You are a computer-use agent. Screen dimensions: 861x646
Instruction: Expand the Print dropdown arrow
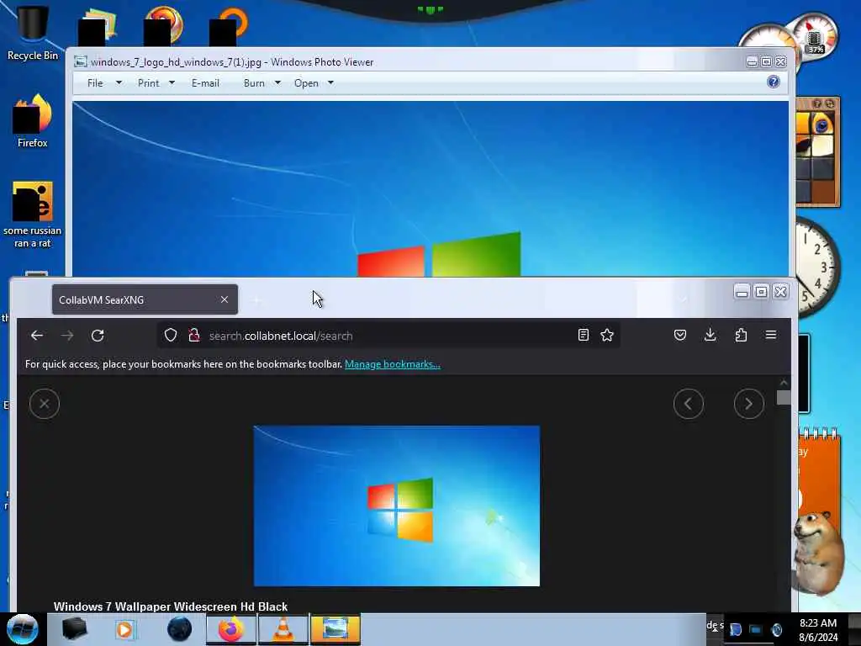(172, 83)
